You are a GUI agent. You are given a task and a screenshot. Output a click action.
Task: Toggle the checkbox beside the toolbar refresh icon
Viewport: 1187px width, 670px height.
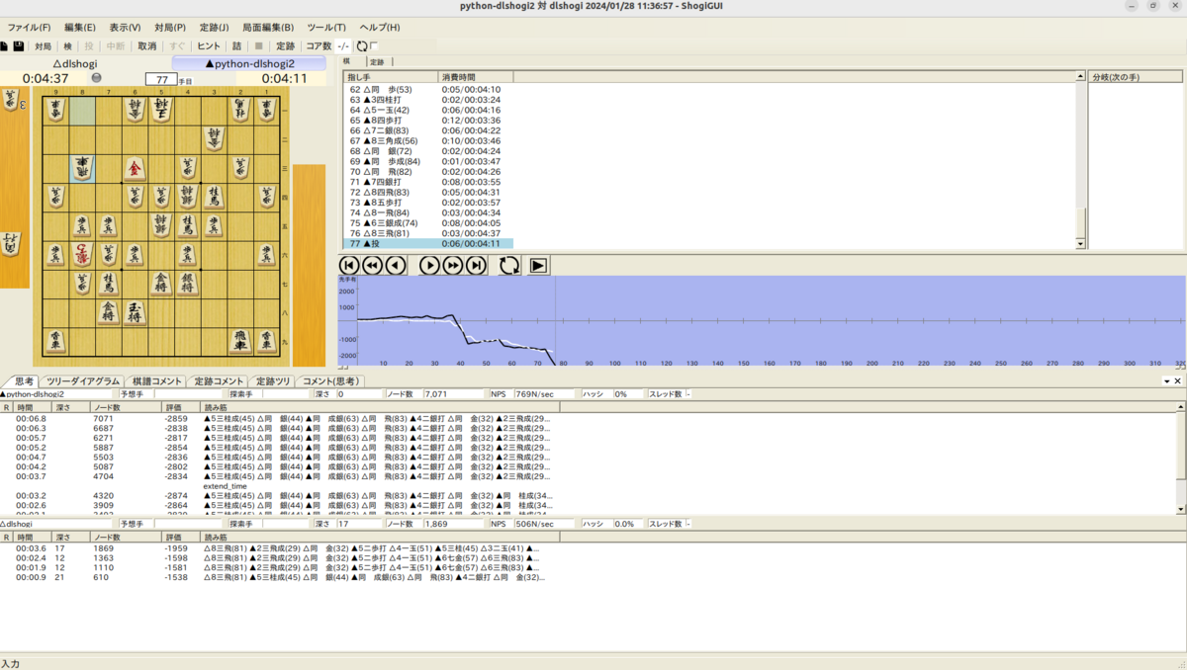coord(373,45)
